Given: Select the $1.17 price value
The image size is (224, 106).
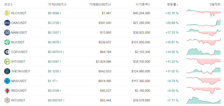Looking at the screenshot, I should (52, 81).
